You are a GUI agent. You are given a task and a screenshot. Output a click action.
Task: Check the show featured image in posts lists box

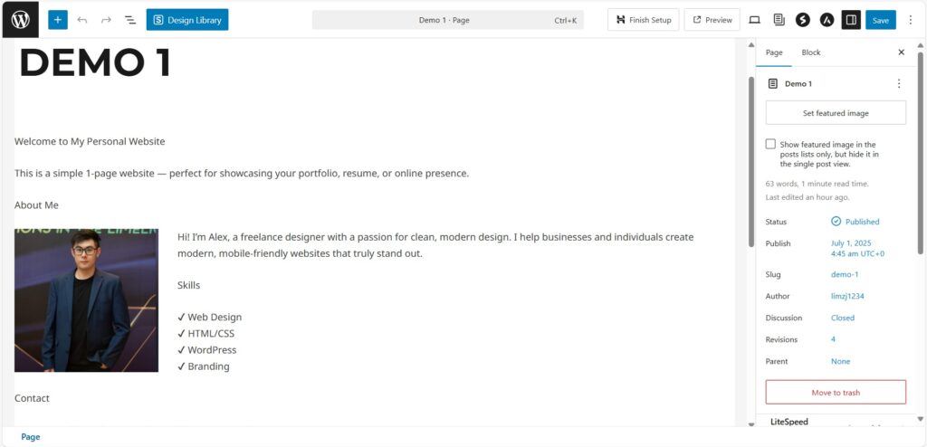point(770,144)
